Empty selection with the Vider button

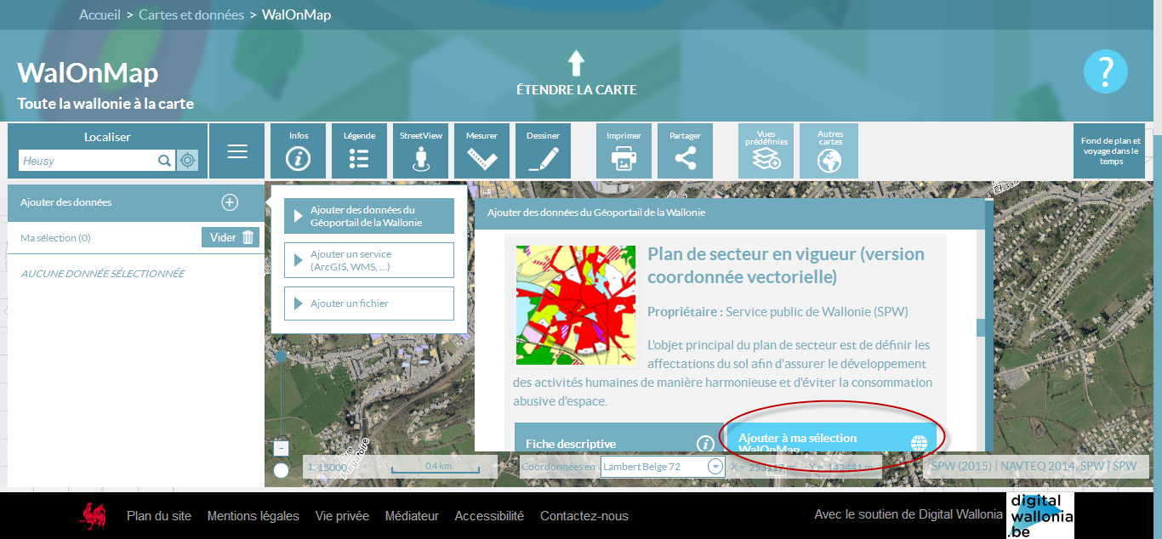231,238
